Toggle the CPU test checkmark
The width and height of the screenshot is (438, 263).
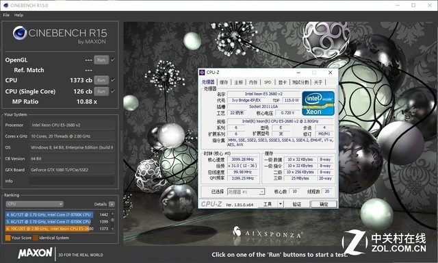tap(113, 80)
